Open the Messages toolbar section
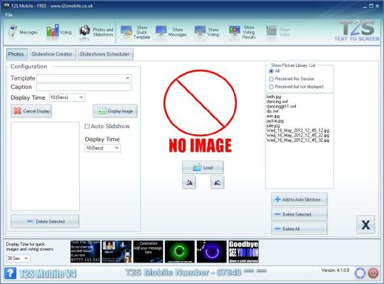Screen dimensions: 384x284 click(x=22, y=31)
